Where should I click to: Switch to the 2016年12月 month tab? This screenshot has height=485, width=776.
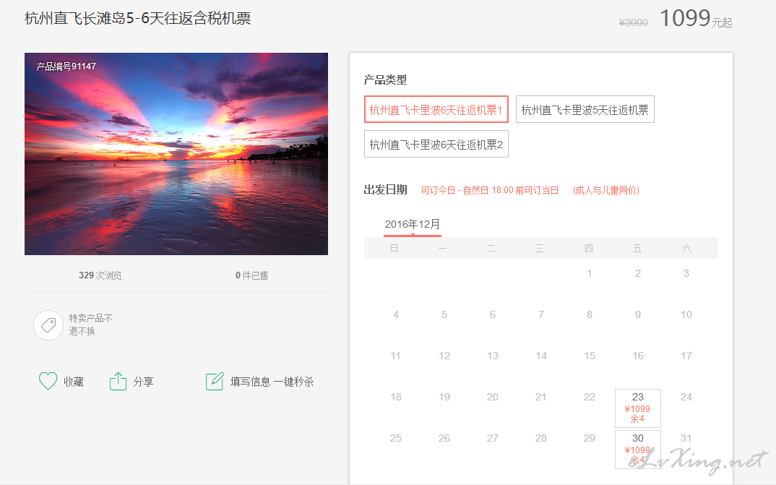413,224
